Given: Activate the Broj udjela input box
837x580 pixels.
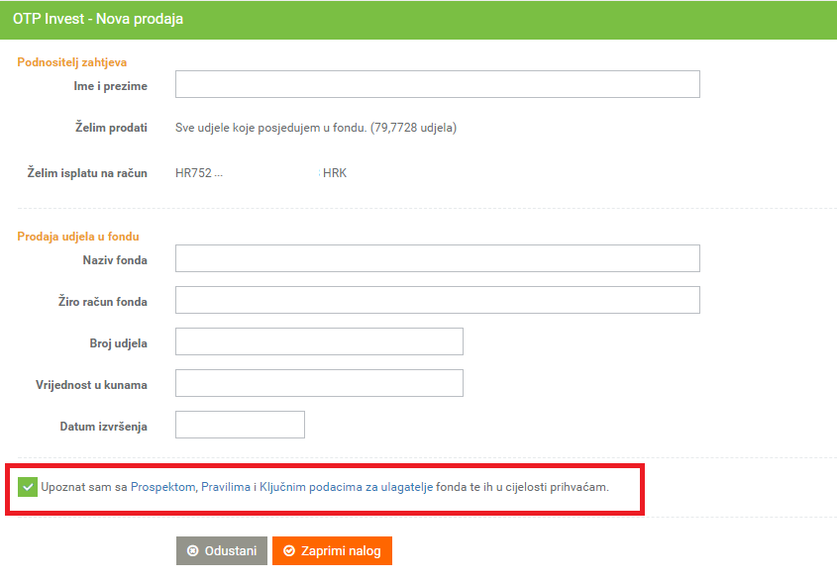Looking at the screenshot, I should (x=319, y=341).
